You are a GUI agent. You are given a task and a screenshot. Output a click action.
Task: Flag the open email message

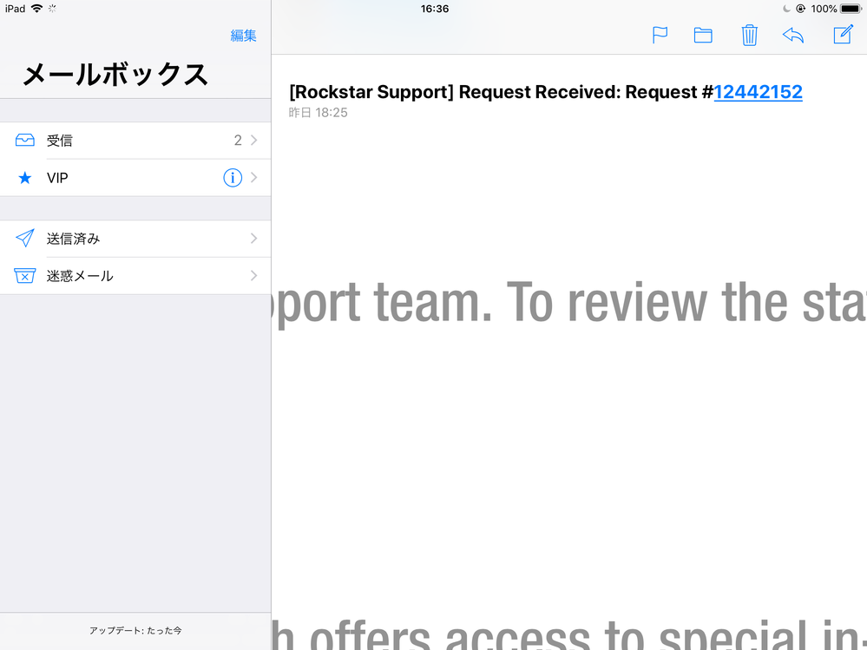(660, 35)
